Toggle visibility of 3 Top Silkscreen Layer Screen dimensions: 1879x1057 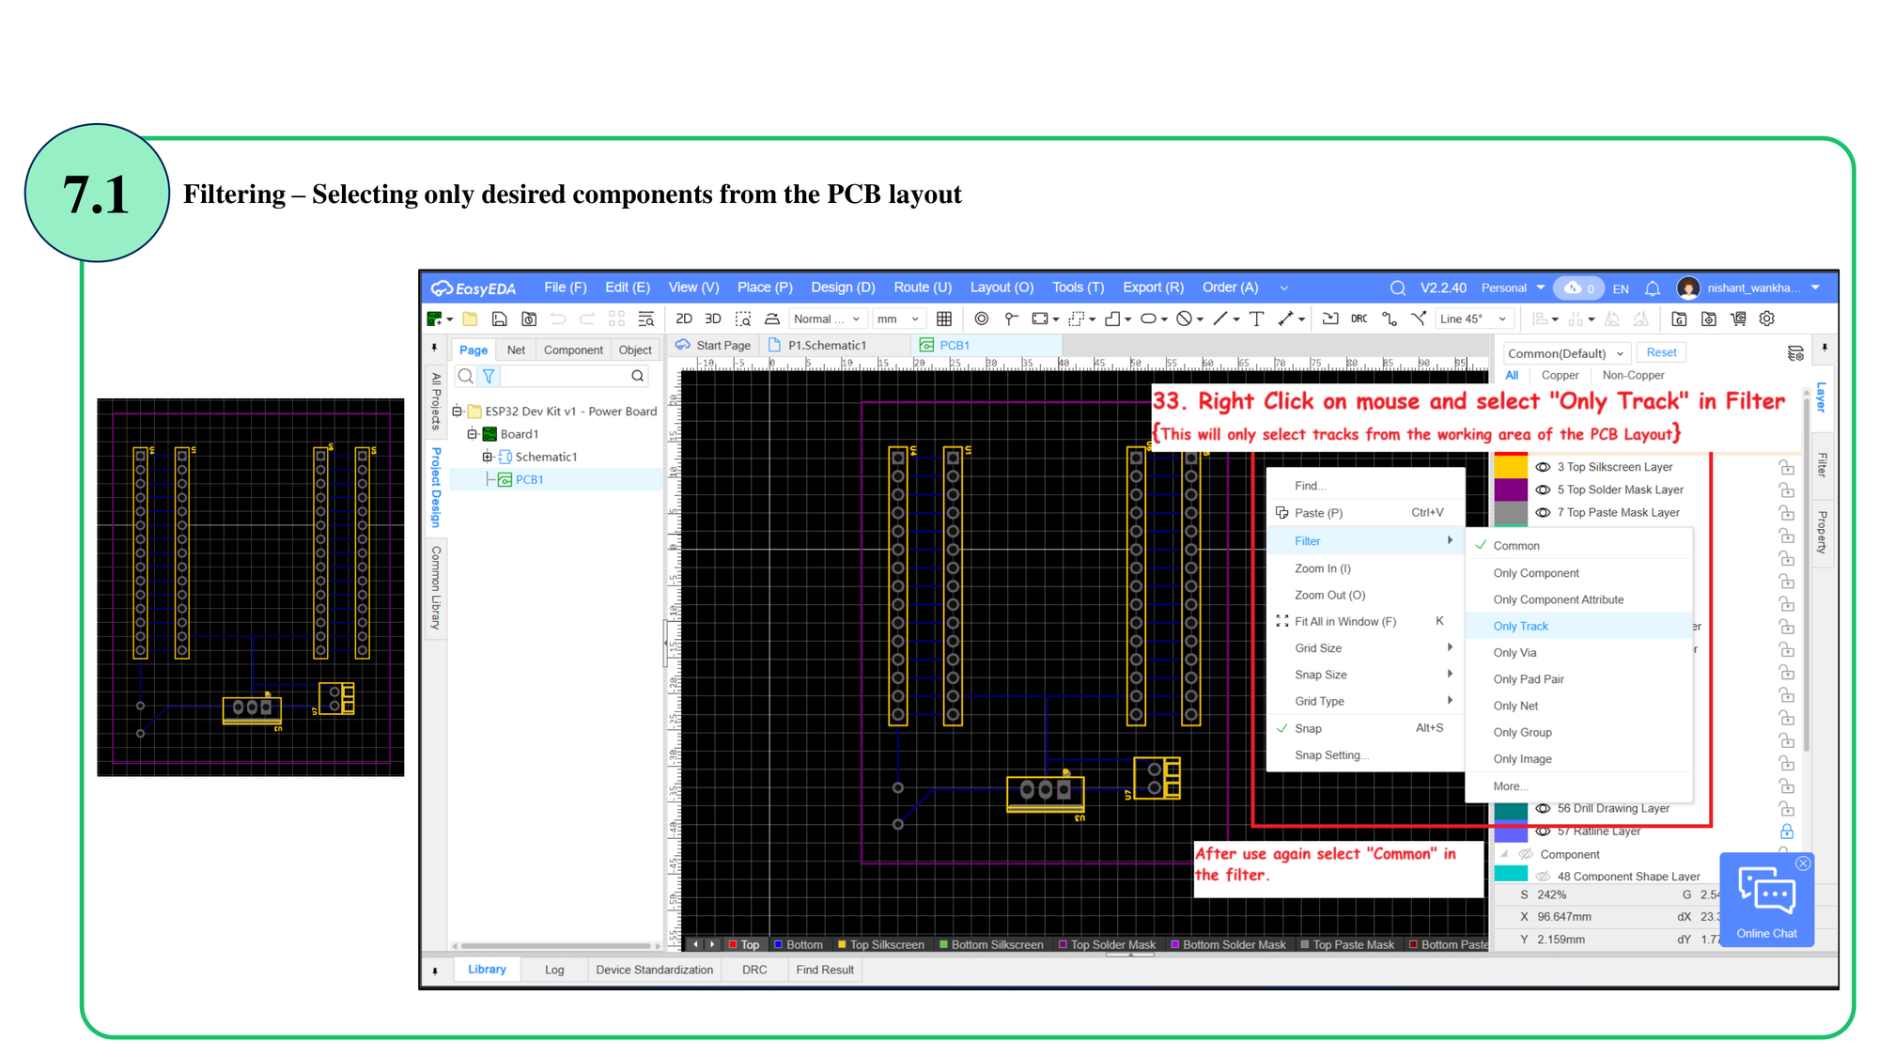[1543, 467]
